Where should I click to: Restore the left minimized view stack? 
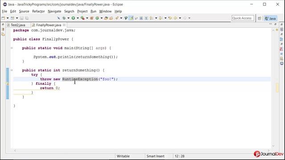click(x=3, y=24)
